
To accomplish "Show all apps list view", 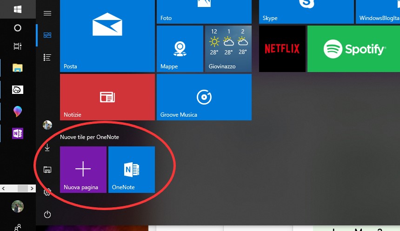I will [x=47, y=57].
